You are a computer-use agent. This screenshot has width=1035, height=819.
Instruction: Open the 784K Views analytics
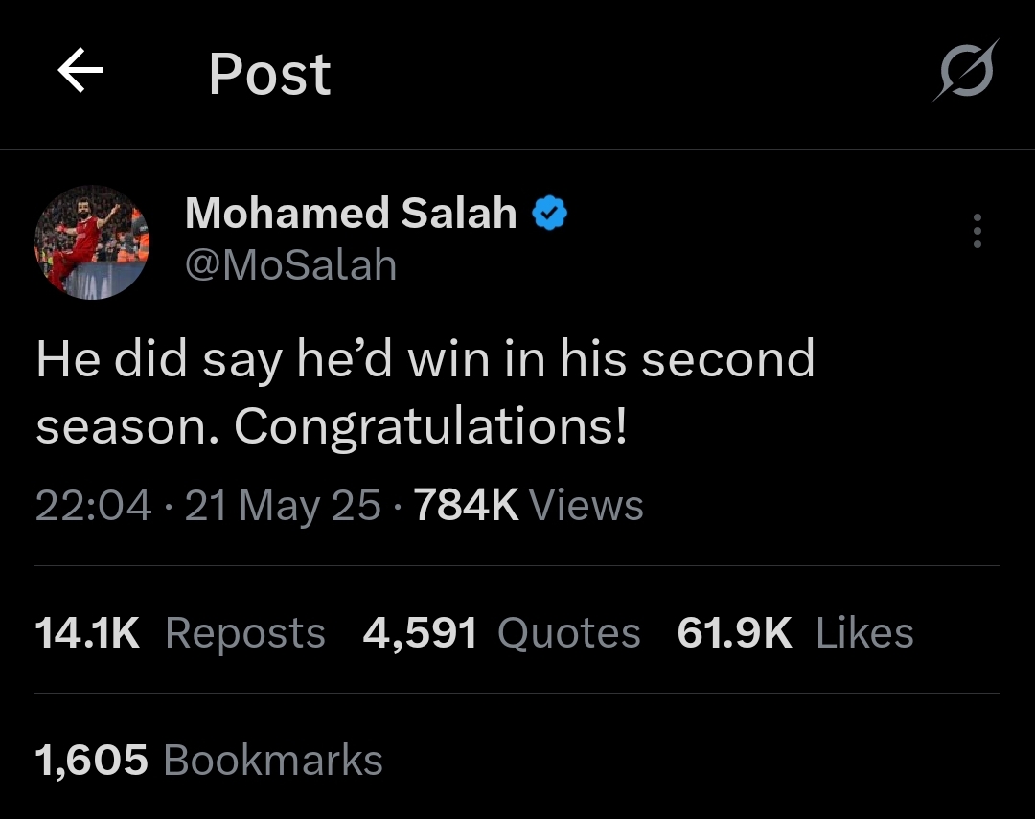pos(528,506)
